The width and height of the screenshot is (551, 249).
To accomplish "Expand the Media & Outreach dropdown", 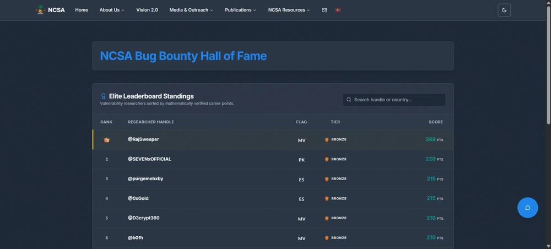I will (x=191, y=10).
